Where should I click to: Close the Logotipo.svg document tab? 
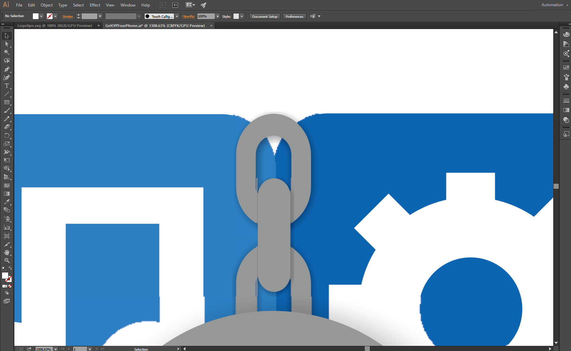click(99, 26)
